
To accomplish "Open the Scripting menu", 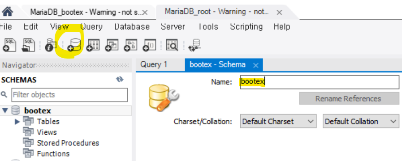I will click(x=246, y=27).
